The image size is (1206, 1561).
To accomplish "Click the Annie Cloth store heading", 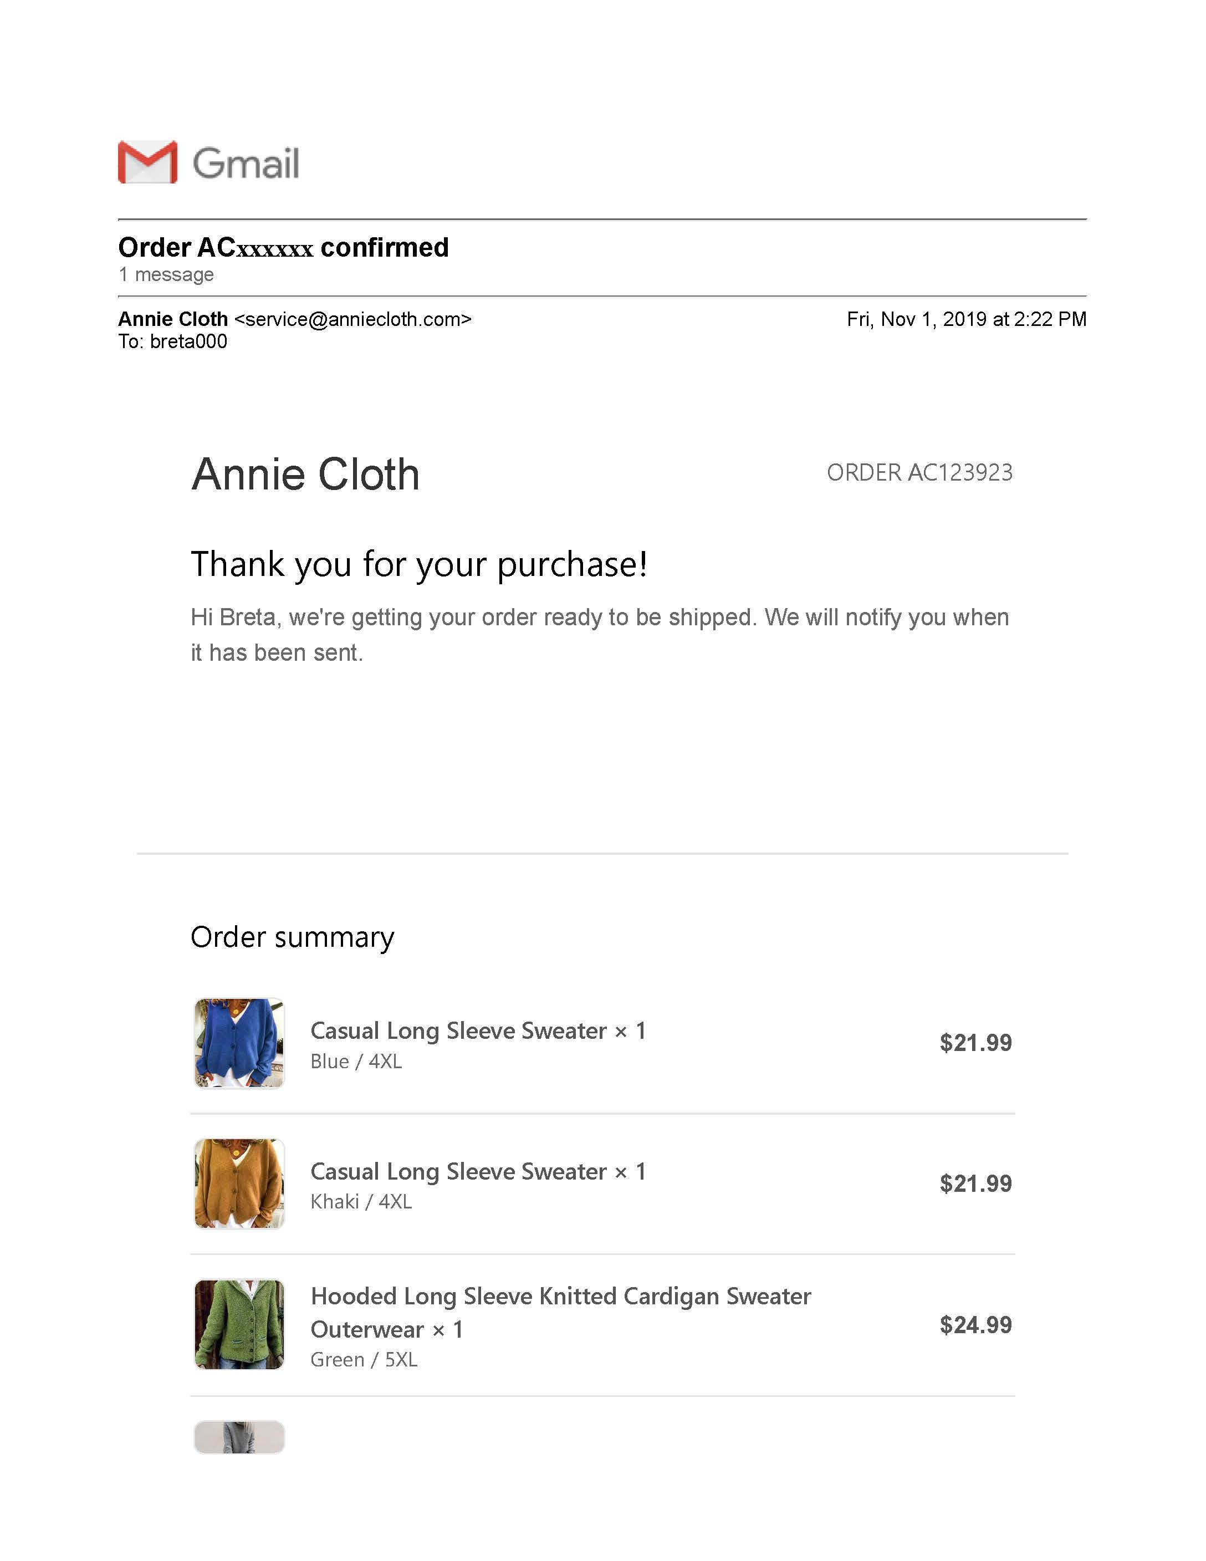I will 306,475.
